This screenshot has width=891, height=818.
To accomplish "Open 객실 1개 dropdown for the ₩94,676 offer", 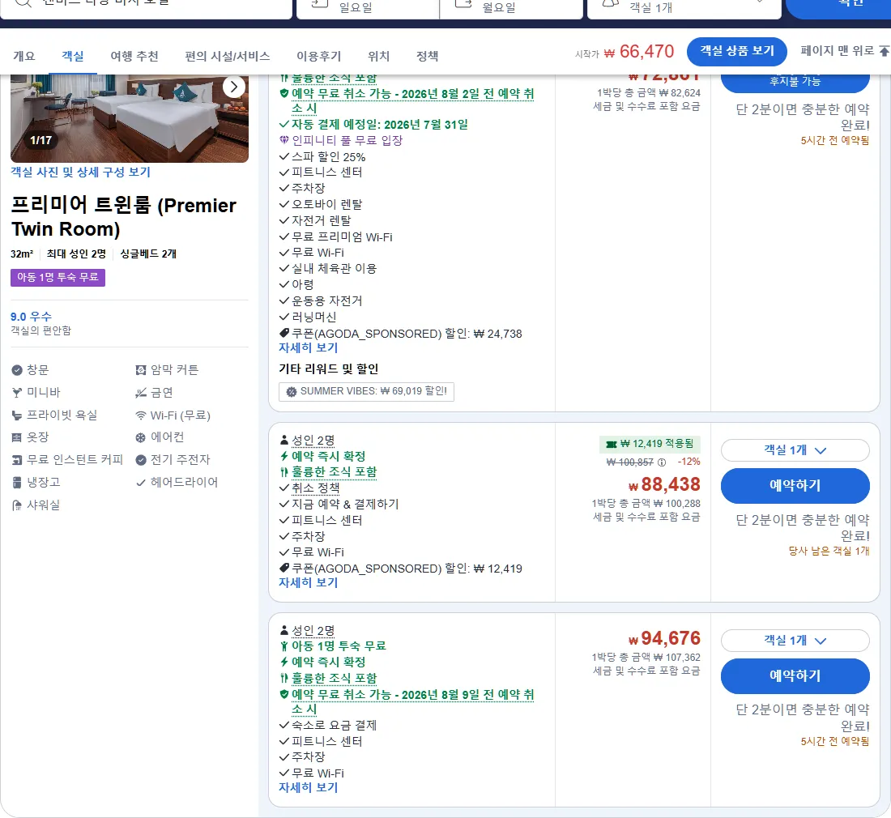I will (x=795, y=641).
